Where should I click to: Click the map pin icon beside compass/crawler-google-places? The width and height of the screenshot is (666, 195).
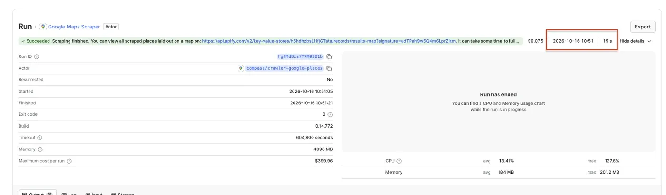pos(241,68)
